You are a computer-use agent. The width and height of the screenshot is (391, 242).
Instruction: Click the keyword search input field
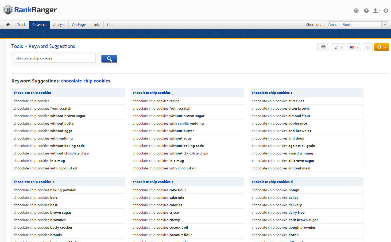55,58
